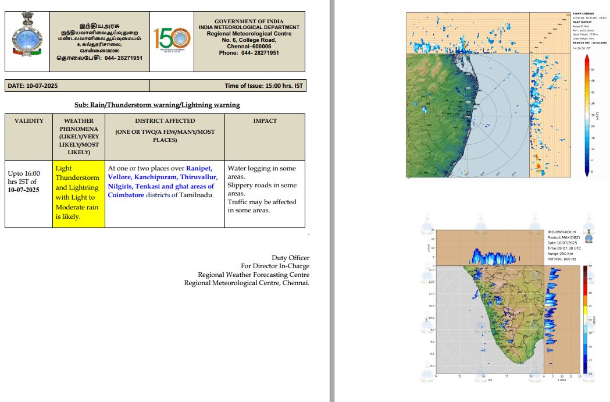Click 'Slippery roads in some areas.' text
This screenshot has width=610, height=402.
[262, 189]
